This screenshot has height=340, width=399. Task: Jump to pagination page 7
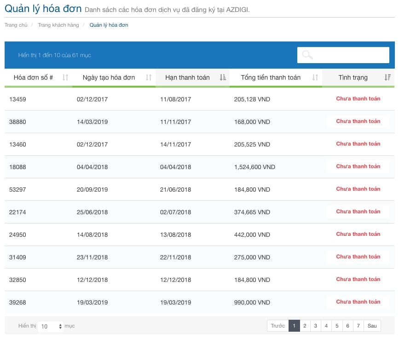click(358, 326)
